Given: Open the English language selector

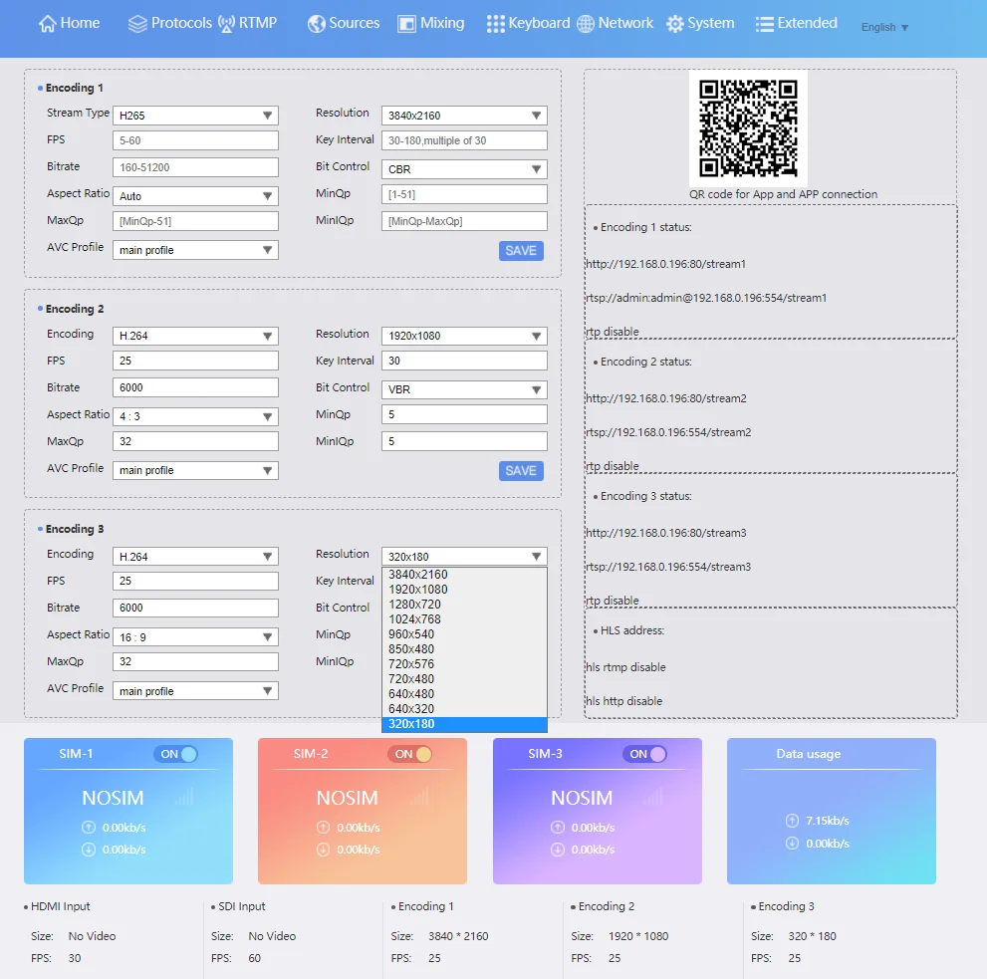Looking at the screenshot, I should point(884,28).
